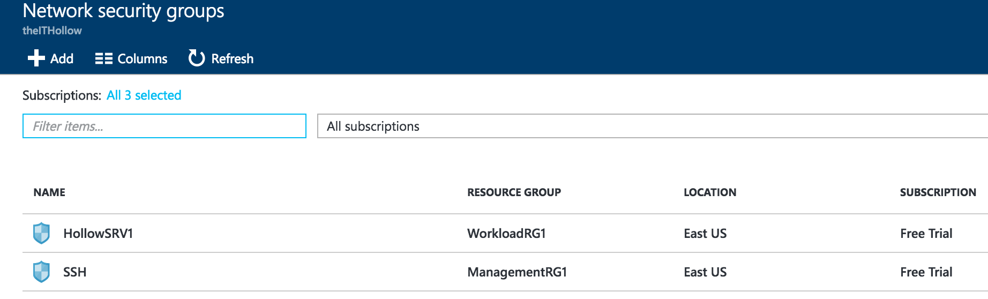Sort by the SUBSCRIPTION column header
This screenshot has height=299, width=988.
point(937,192)
